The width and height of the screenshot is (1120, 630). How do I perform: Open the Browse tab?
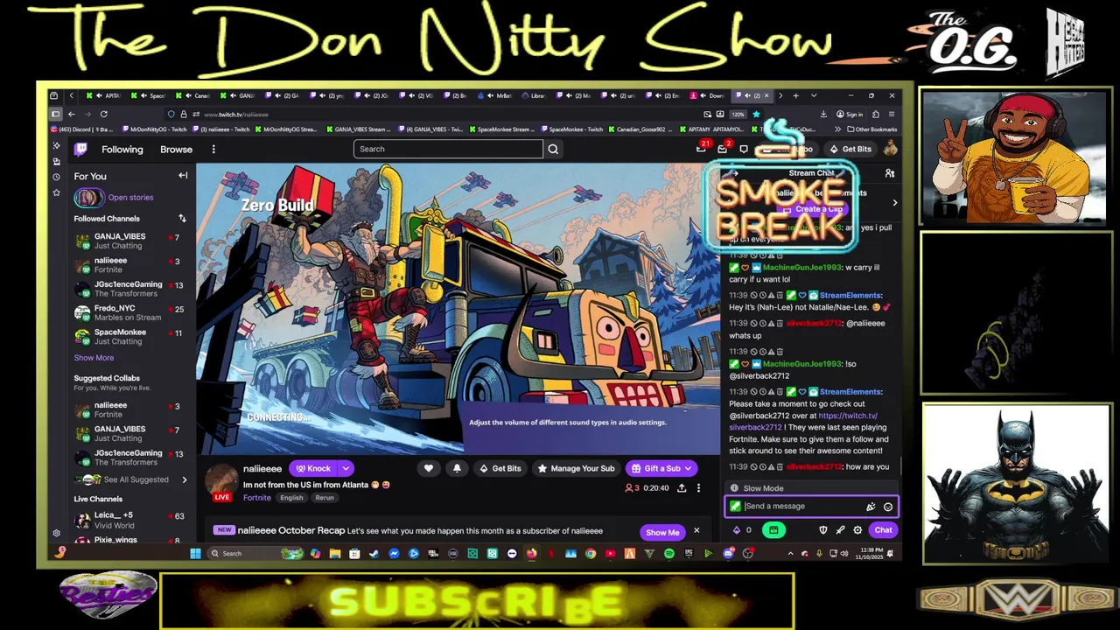coord(176,150)
